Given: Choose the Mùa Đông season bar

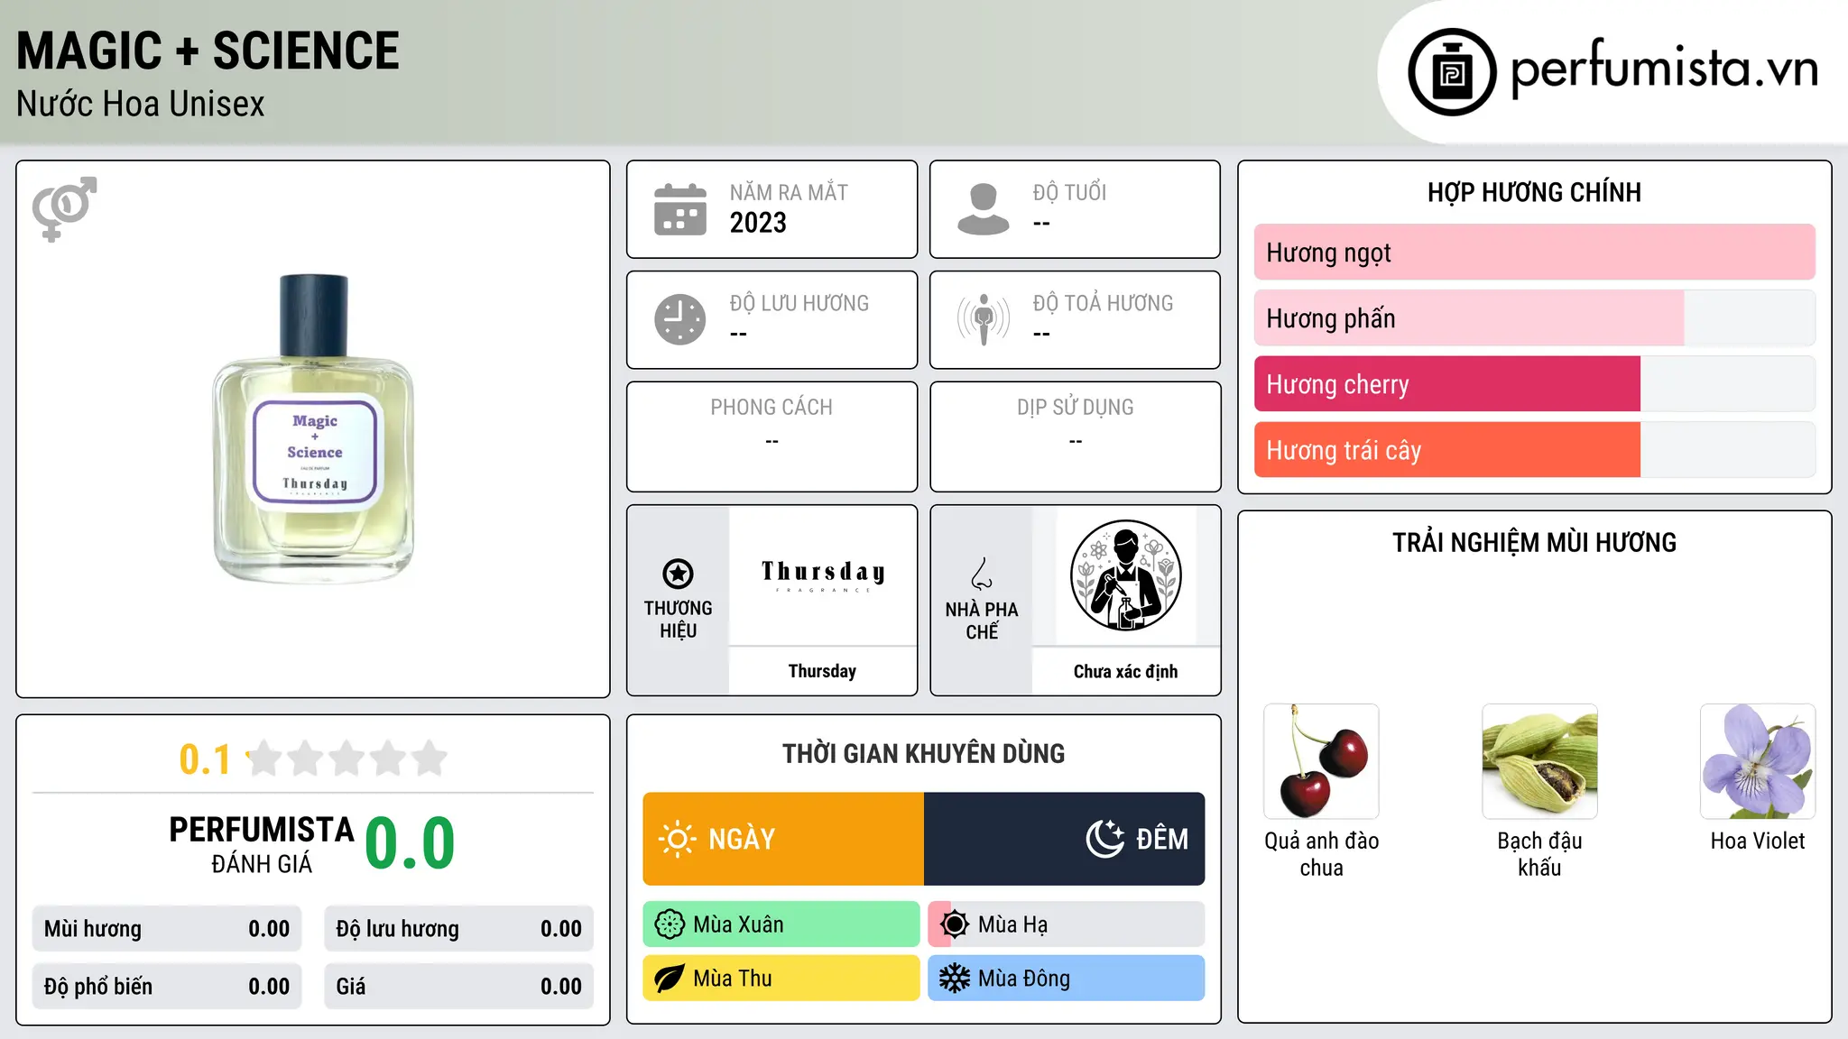Looking at the screenshot, I should point(1067,979).
